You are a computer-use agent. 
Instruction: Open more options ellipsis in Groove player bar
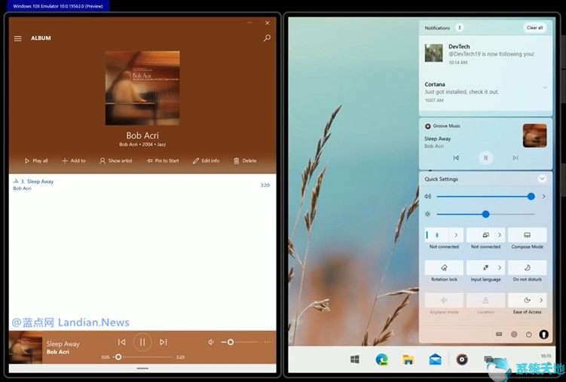click(267, 342)
